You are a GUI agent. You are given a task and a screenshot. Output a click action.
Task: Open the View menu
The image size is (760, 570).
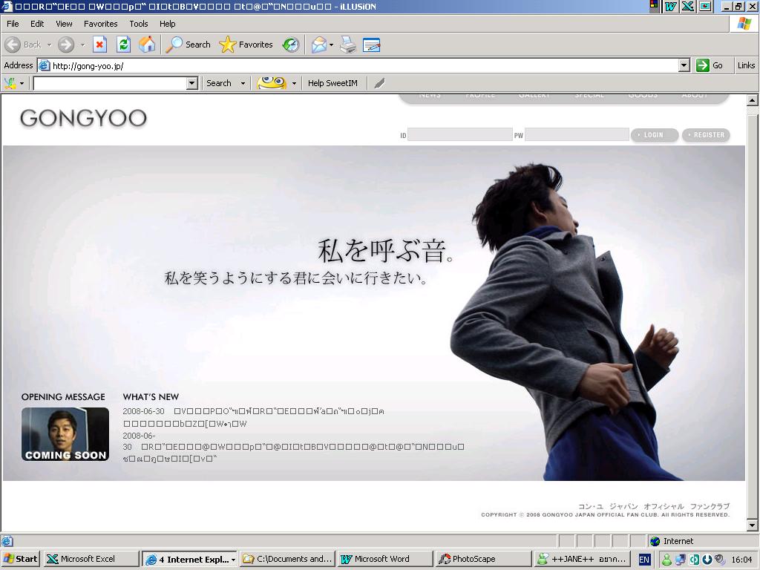click(x=64, y=24)
